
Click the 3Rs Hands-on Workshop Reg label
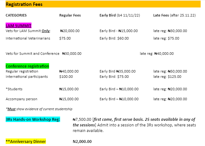click(33, 119)
